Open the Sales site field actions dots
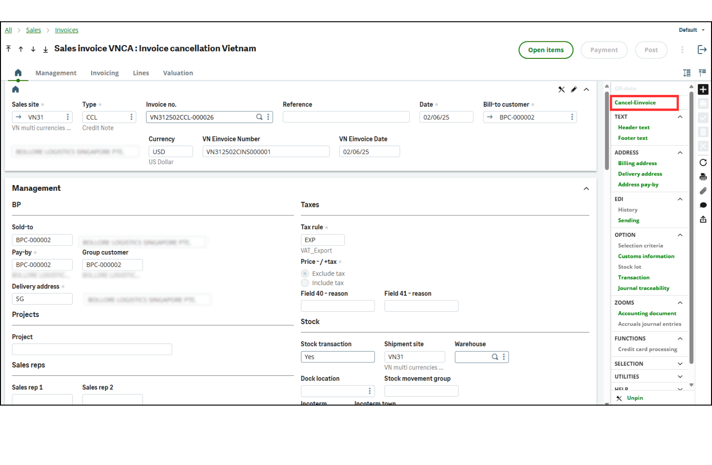The height and width of the screenshot is (465, 712). point(68,117)
